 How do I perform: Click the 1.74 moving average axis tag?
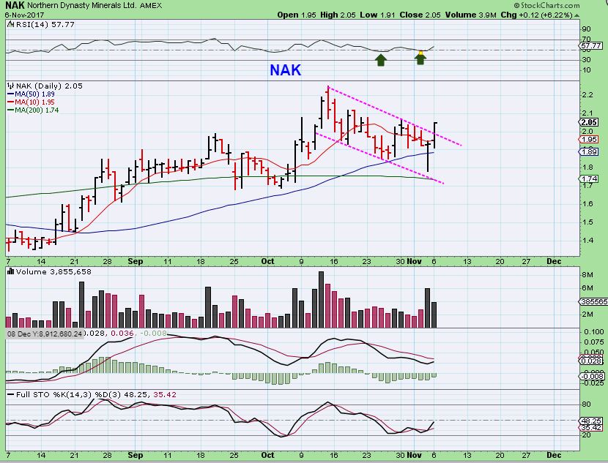(x=590, y=179)
